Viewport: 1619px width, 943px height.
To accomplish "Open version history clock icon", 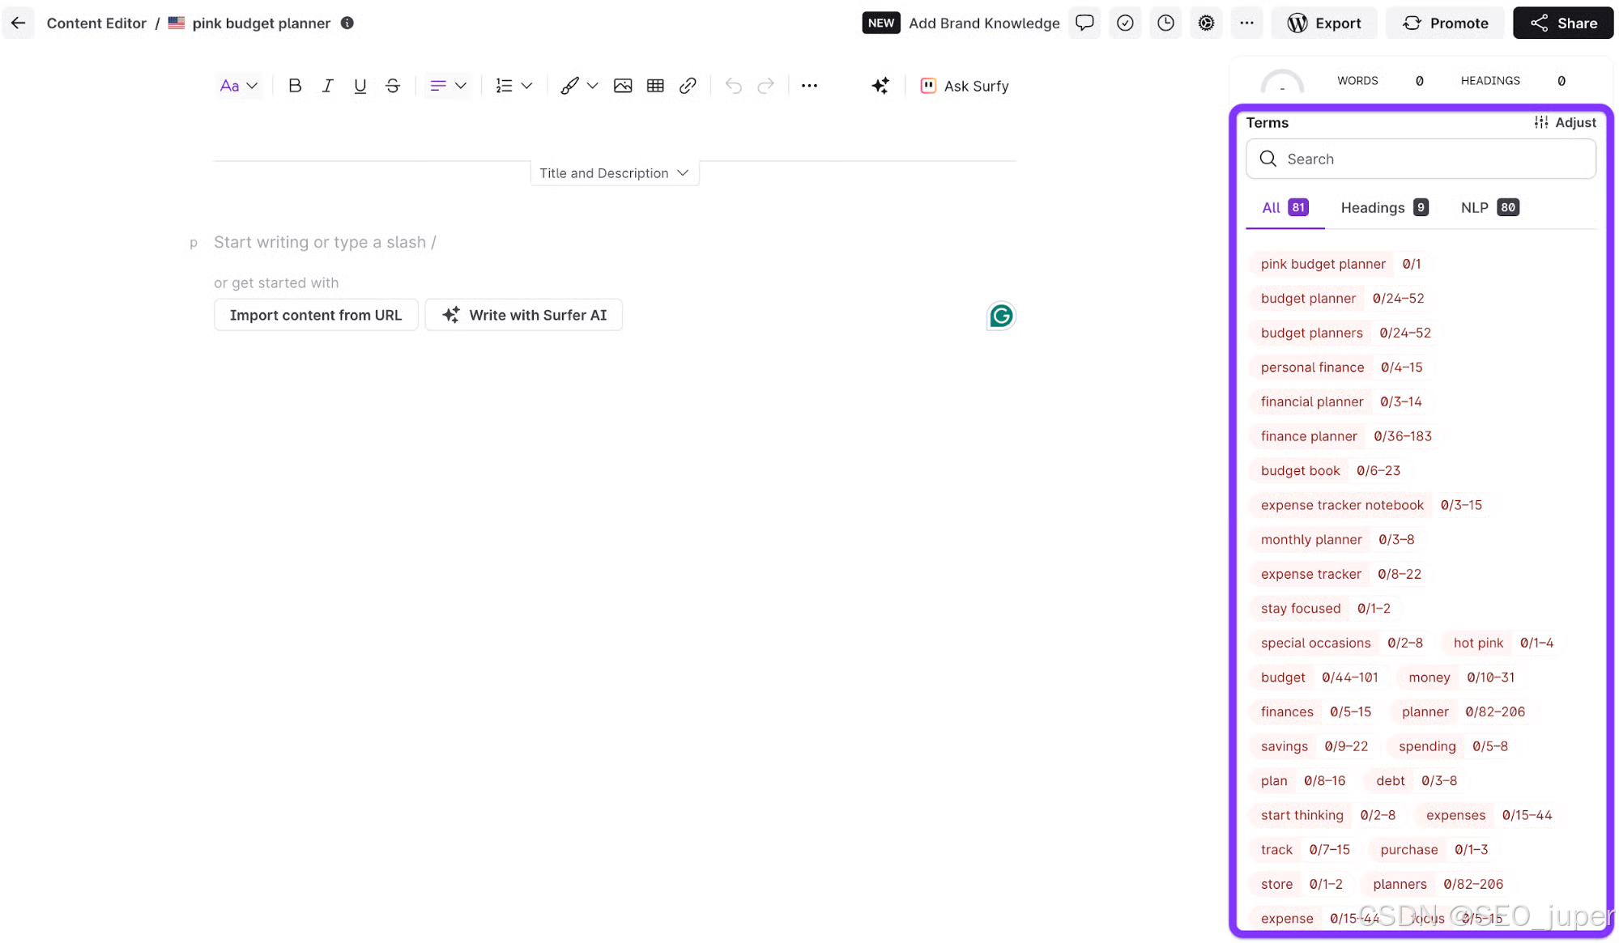I will click(1165, 23).
